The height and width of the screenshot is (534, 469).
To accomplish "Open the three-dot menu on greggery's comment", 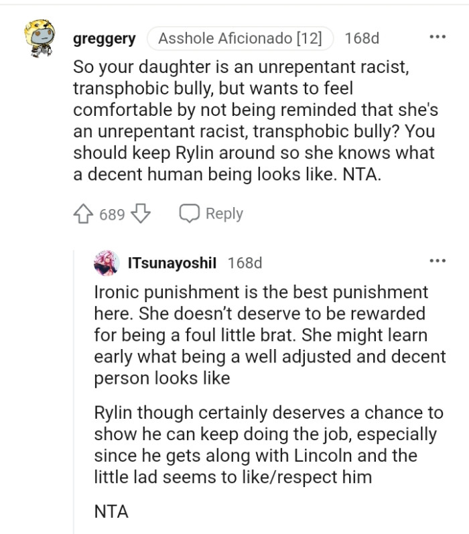I will click(438, 37).
